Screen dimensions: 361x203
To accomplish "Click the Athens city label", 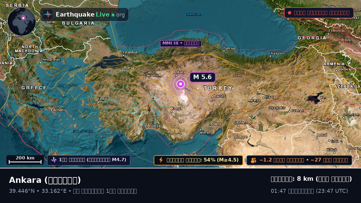I will click(60, 110).
